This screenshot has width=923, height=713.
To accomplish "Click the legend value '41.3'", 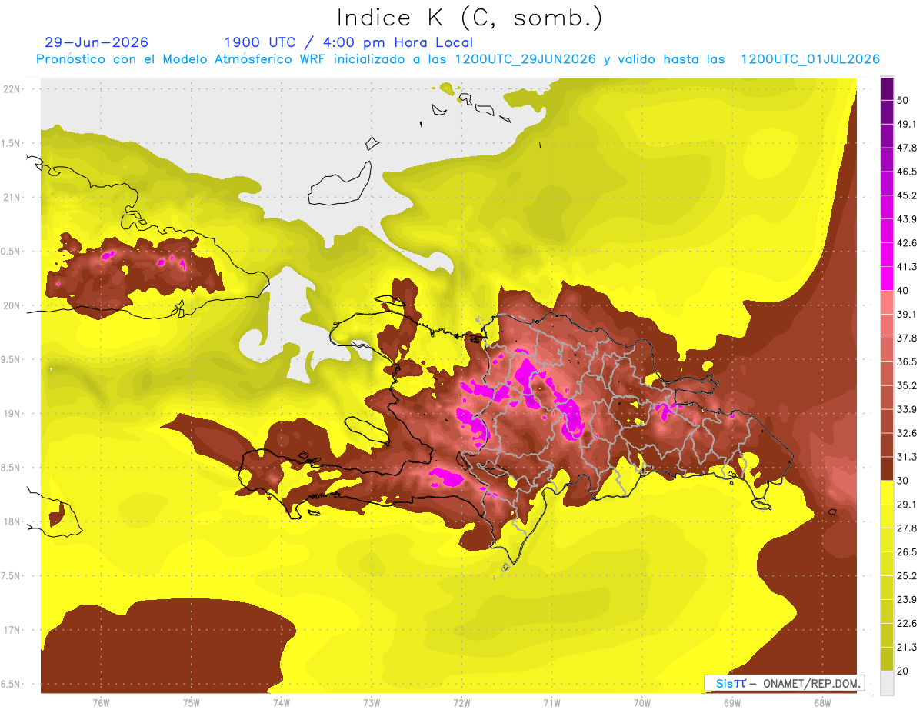I will tap(906, 268).
